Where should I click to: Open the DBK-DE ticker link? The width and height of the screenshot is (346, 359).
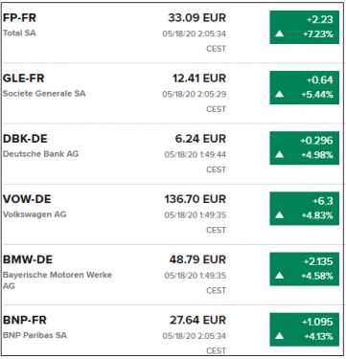(25, 139)
